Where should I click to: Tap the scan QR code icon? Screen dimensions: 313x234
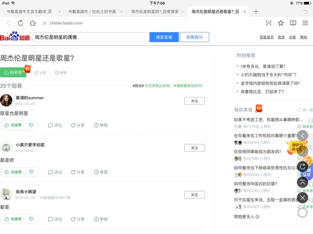coord(268,23)
